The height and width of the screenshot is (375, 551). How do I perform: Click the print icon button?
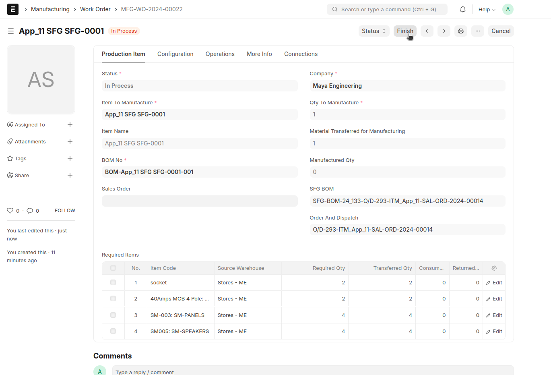point(461,31)
